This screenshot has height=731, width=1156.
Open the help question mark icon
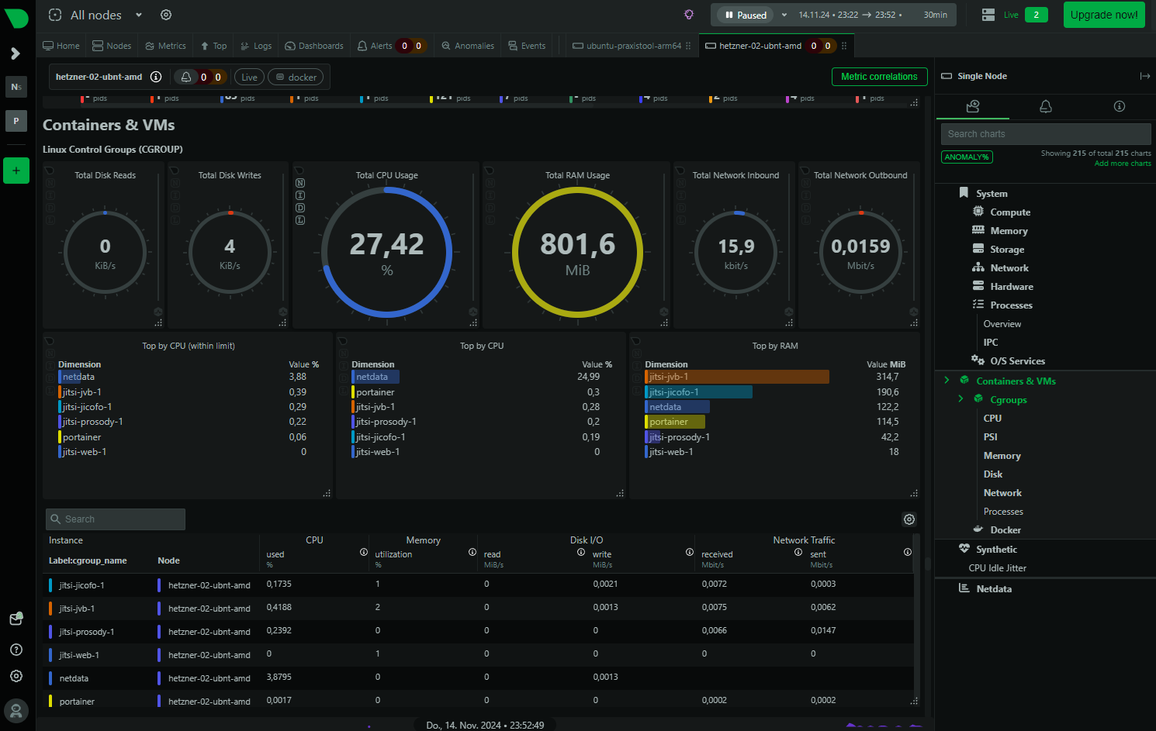coord(16,650)
